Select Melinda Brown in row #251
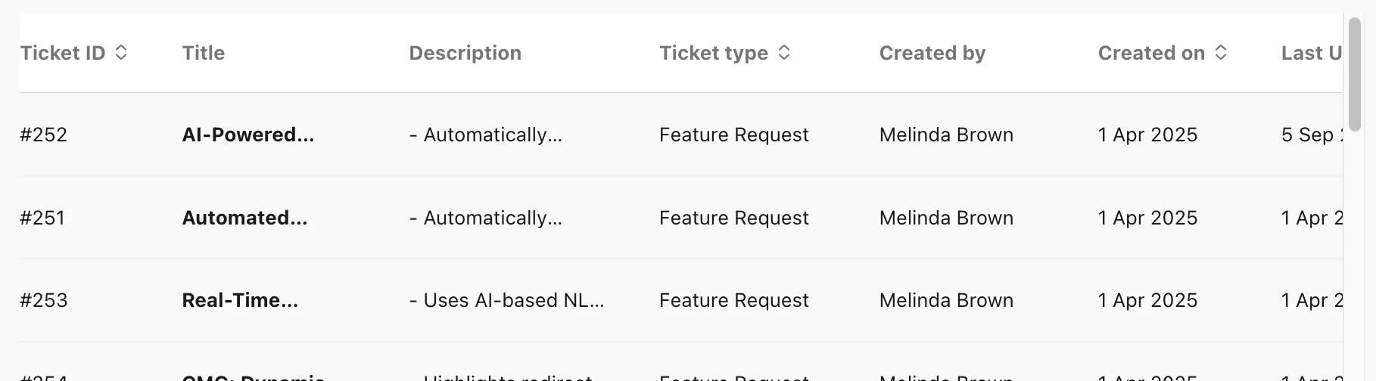Image resolution: width=1376 pixels, height=381 pixels. [946, 218]
